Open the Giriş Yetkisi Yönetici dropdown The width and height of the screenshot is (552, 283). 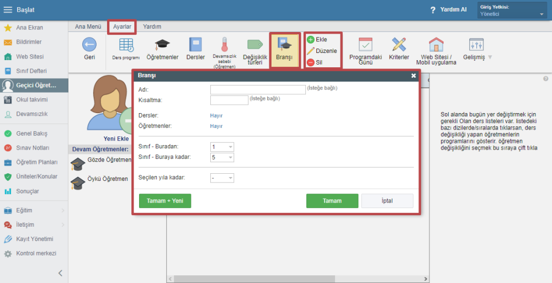(x=512, y=10)
